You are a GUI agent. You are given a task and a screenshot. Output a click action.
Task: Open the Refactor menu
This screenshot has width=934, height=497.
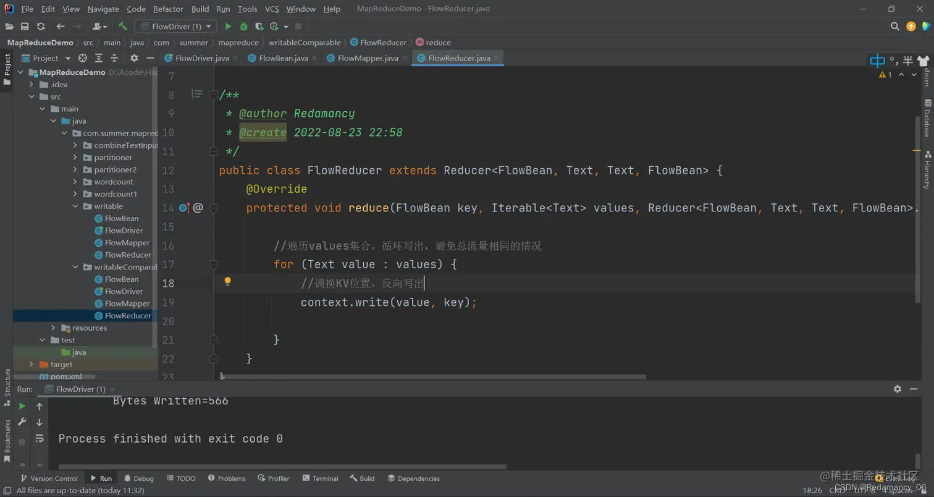coord(168,9)
